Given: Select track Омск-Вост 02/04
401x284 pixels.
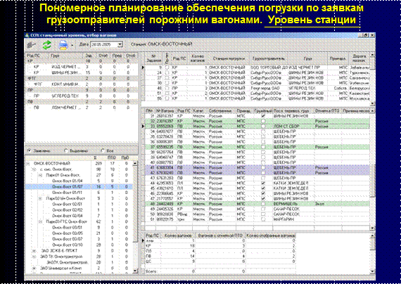Looking at the screenshot, I should tap(68, 216).
